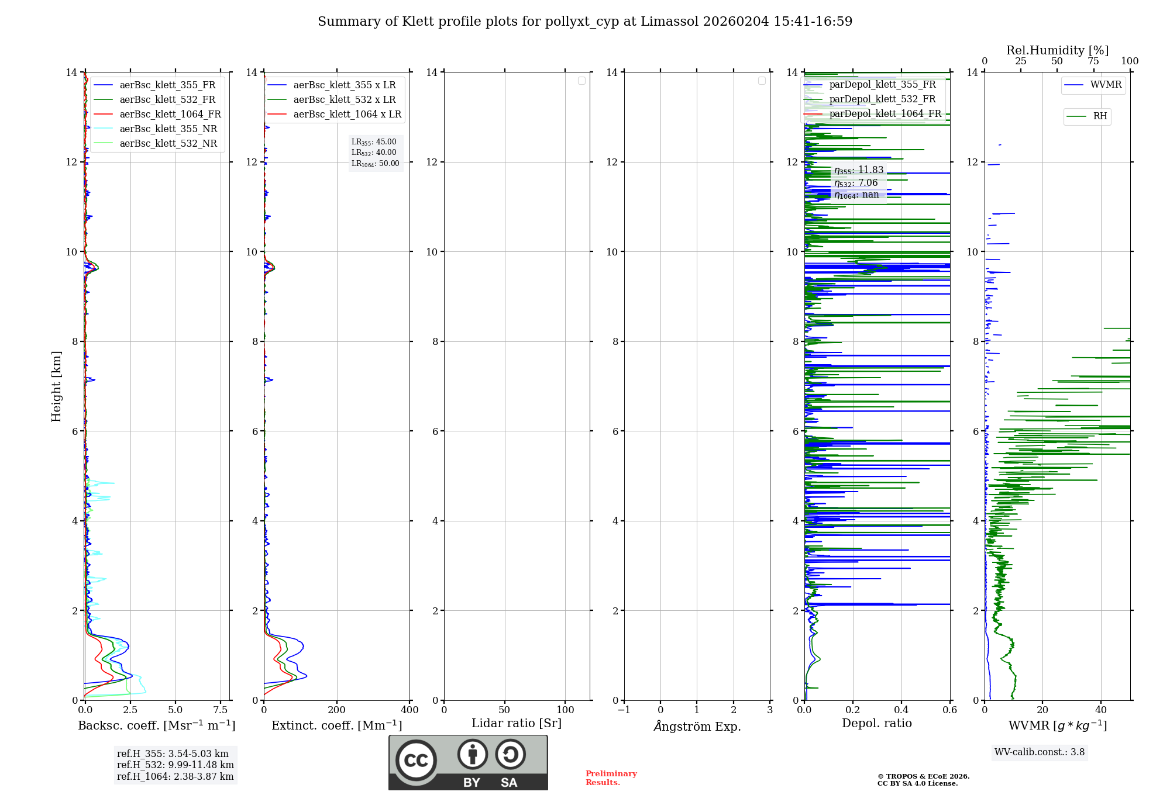The height and width of the screenshot is (795, 1170).
Task: Select the aerBsc_klett_355_FR legend entry
Action: pos(155,85)
